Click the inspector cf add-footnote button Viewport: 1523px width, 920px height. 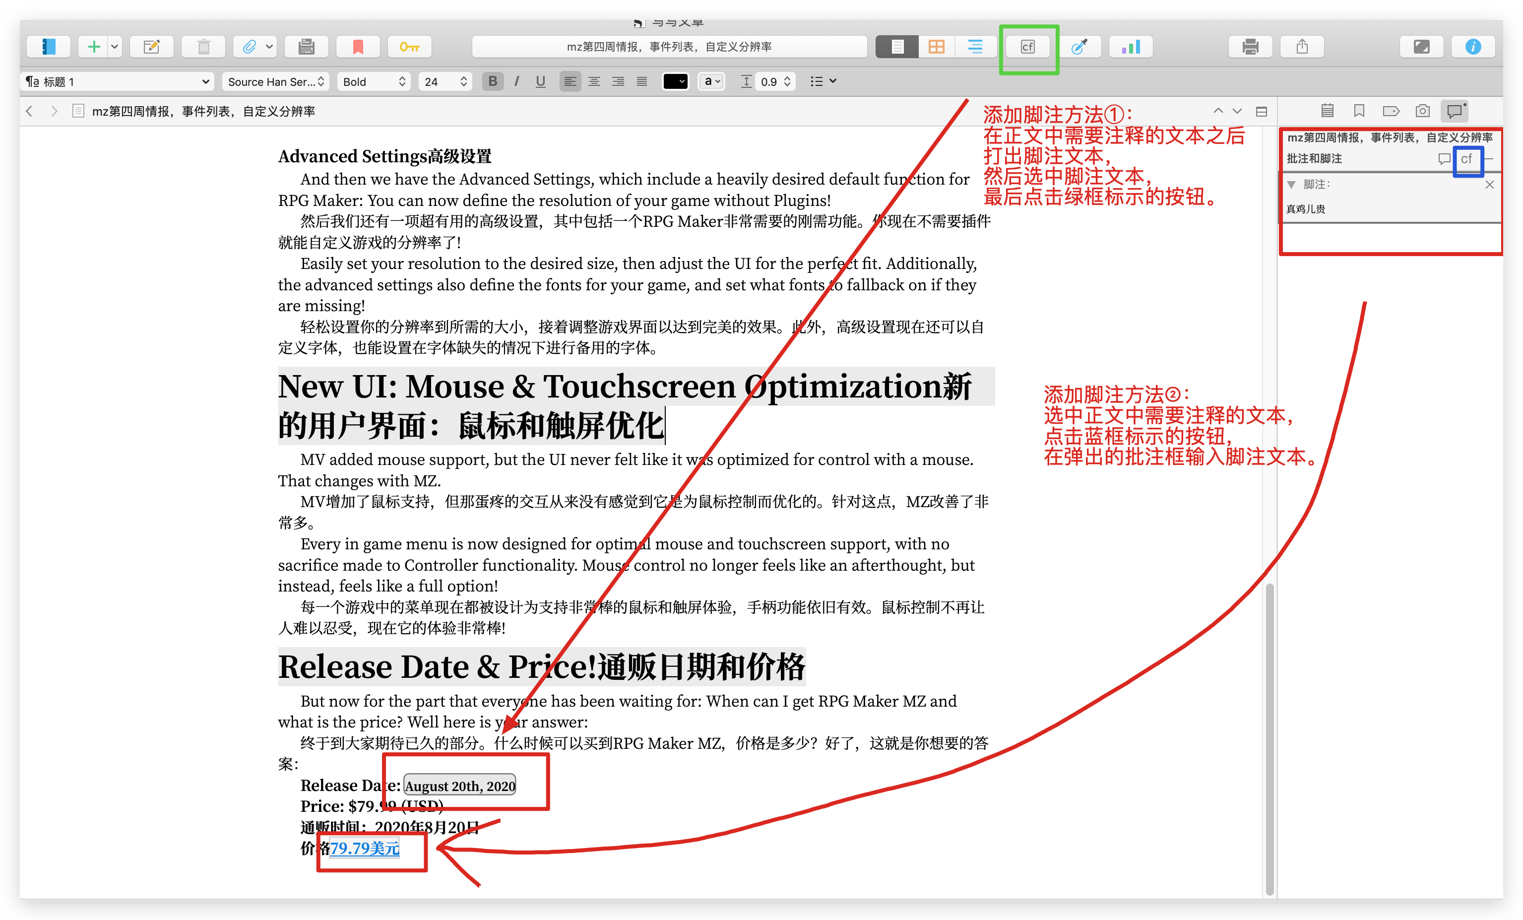pos(1466,159)
